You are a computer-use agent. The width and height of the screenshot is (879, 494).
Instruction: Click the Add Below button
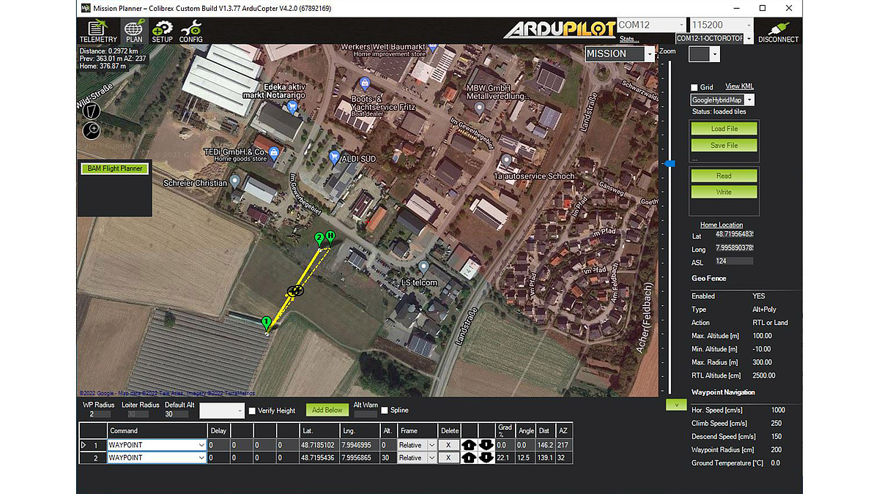tap(327, 410)
